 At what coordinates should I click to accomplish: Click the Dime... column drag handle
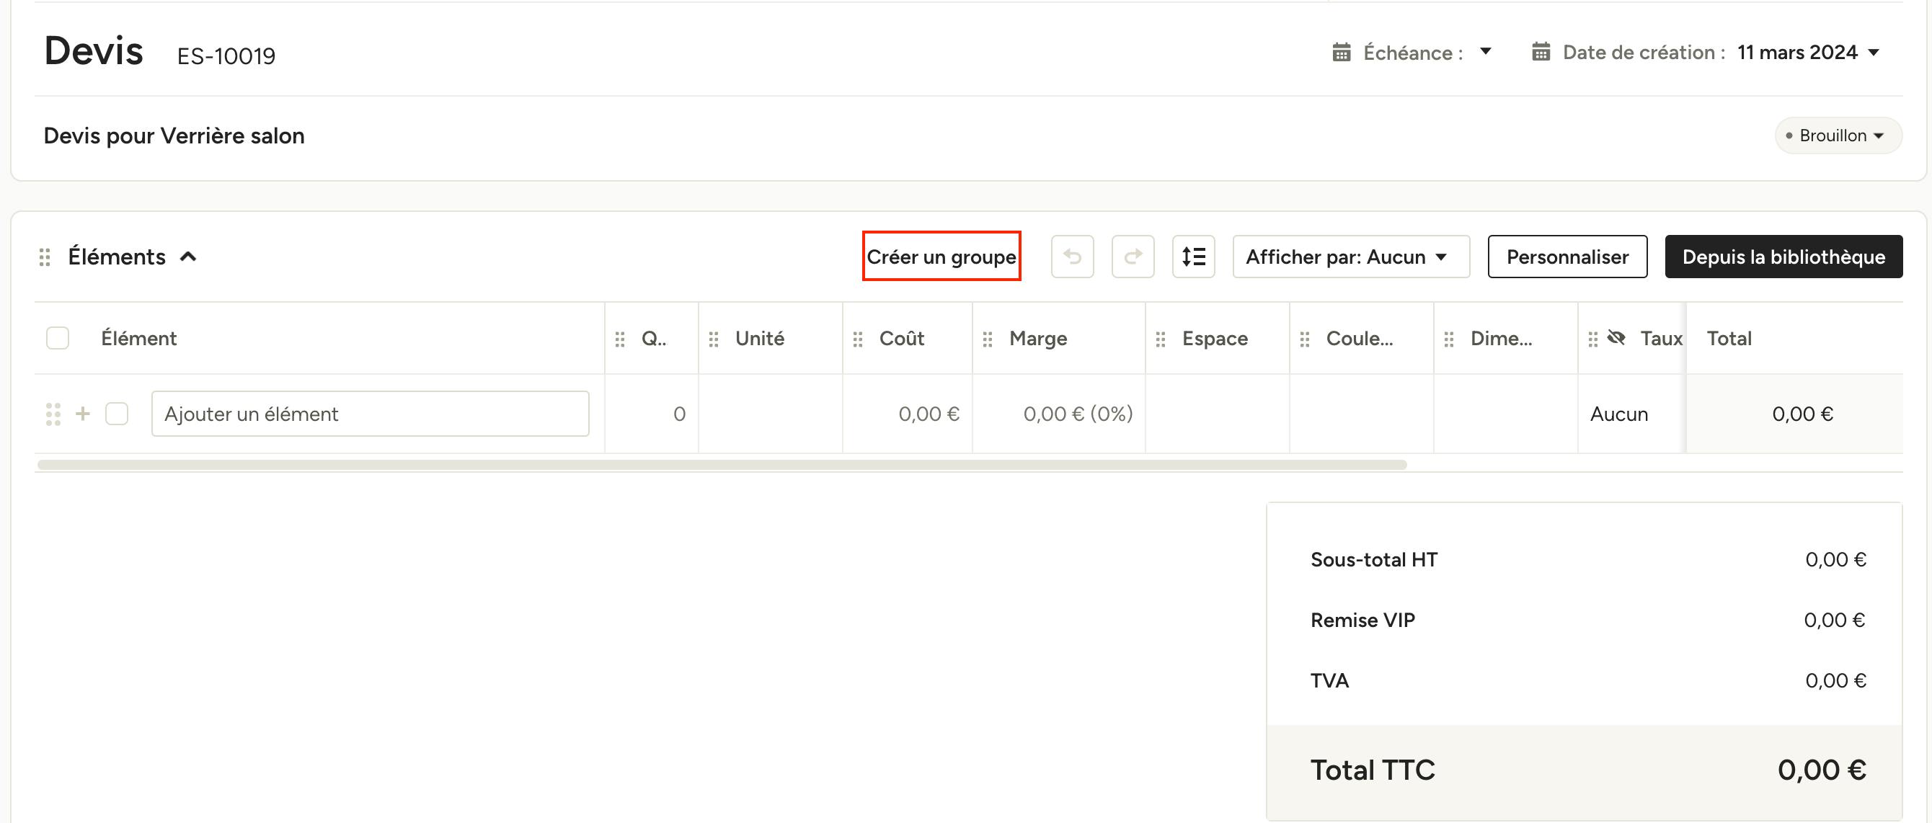click(x=1448, y=339)
